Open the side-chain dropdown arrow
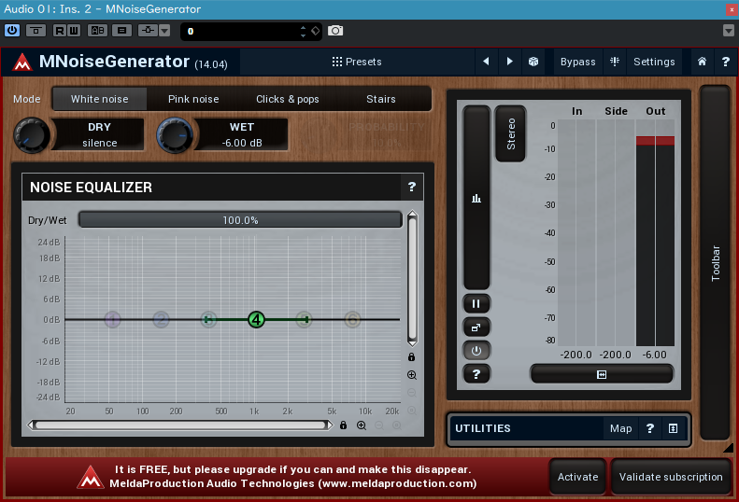The height and width of the screenshot is (502, 739). pos(164,31)
